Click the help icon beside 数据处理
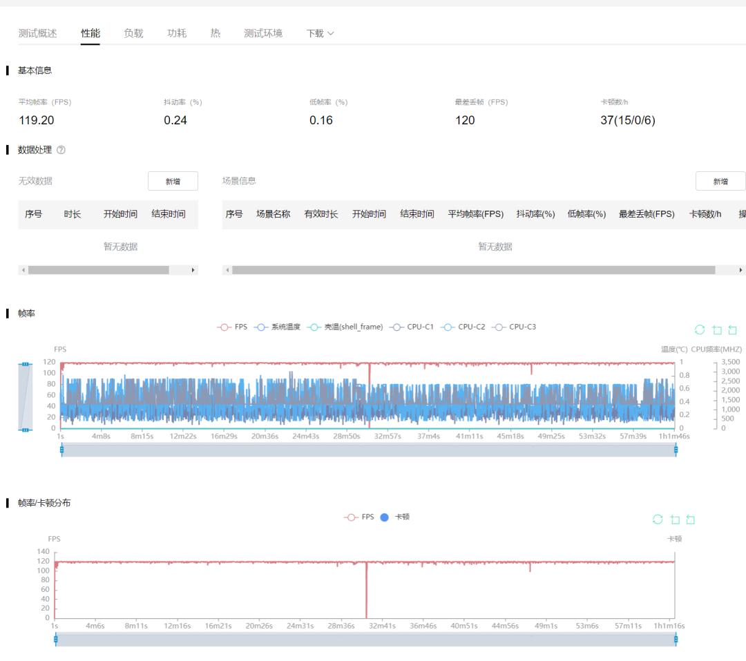Image resolution: width=746 pixels, height=661 pixels. click(61, 150)
